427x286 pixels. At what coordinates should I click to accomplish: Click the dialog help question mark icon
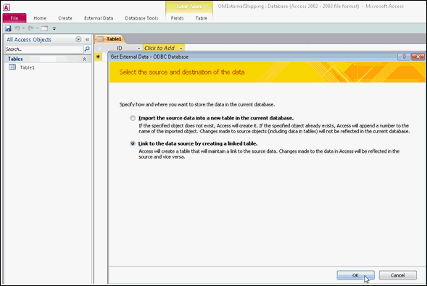[404, 56]
